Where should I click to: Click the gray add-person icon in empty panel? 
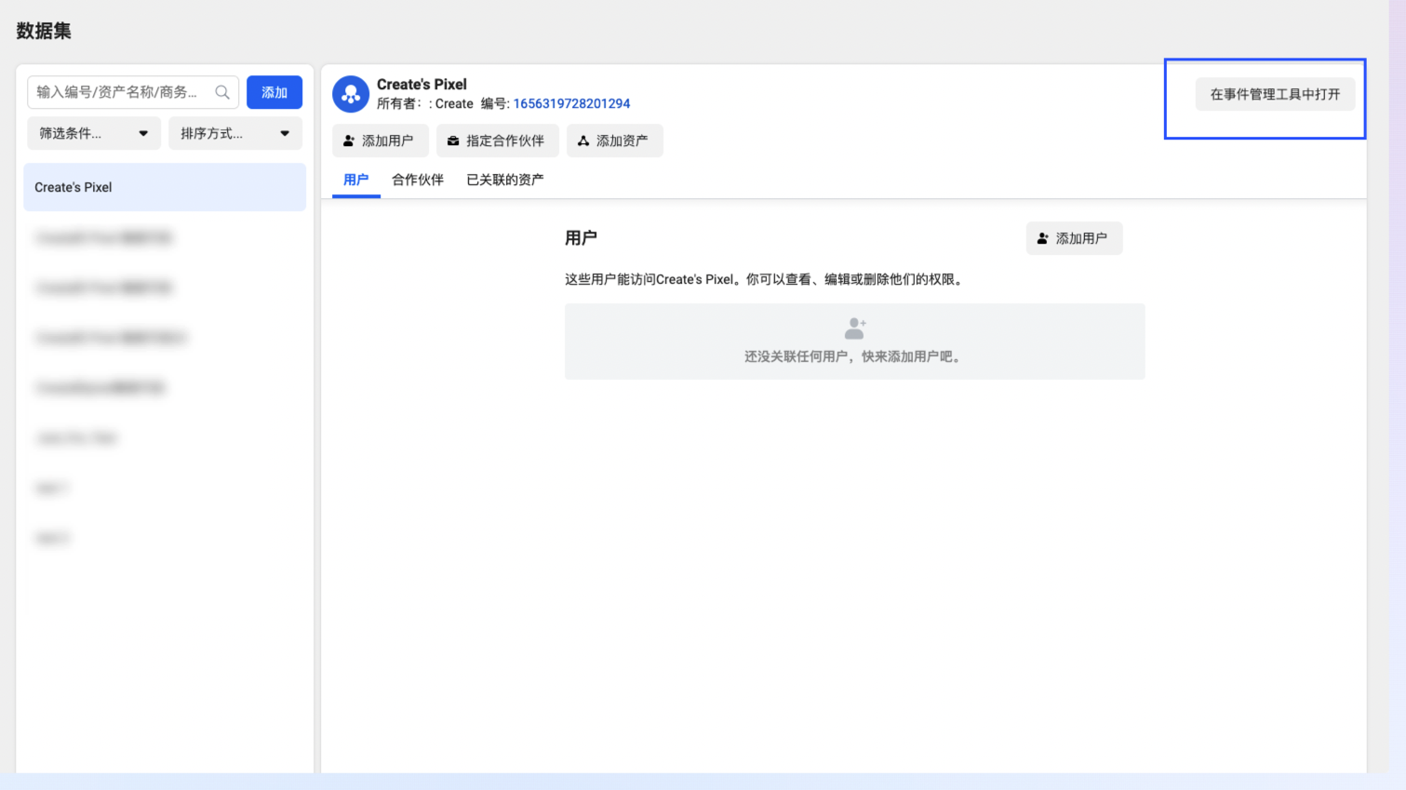tap(855, 328)
